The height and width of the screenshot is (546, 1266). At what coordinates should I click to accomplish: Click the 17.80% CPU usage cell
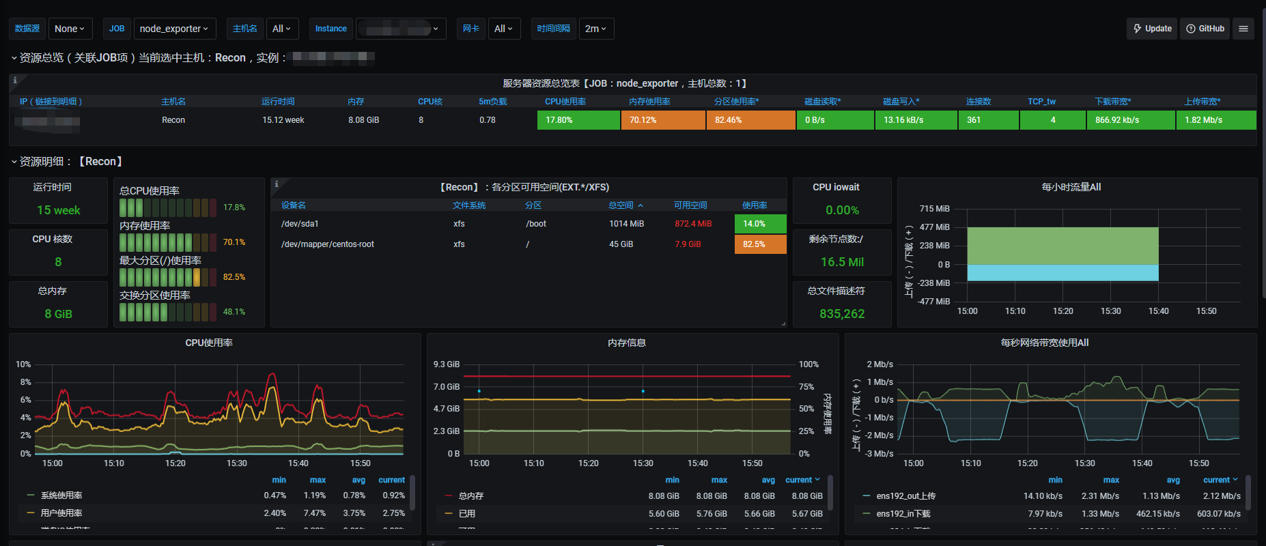[x=578, y=120]
